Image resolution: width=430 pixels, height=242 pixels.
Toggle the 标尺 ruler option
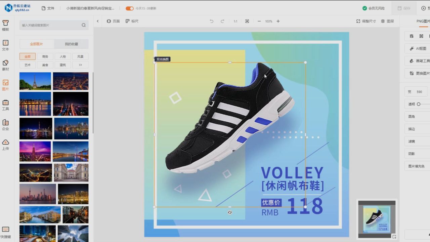coord(132,21)
